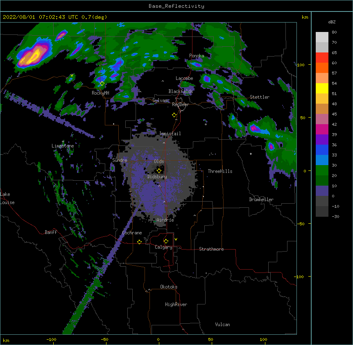
Task: Click the Ponoka label
Action: point(197,56)
